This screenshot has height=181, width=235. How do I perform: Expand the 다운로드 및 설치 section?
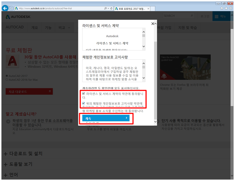pyautogui.click(x=23, y=154)
